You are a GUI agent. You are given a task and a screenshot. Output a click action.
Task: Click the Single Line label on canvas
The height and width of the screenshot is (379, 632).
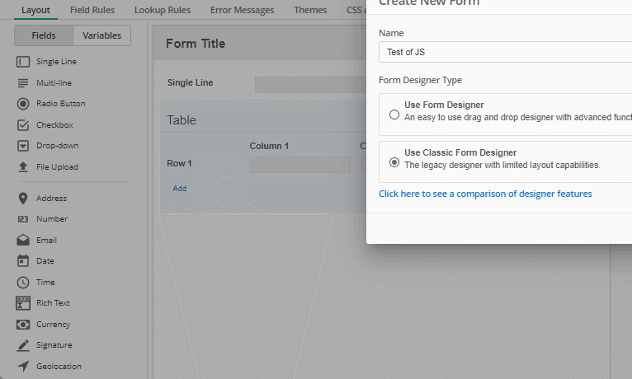[x=191, y=82]
